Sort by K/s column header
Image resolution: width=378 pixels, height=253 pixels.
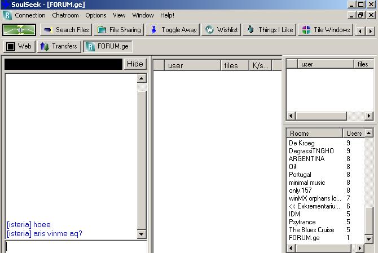260,65
